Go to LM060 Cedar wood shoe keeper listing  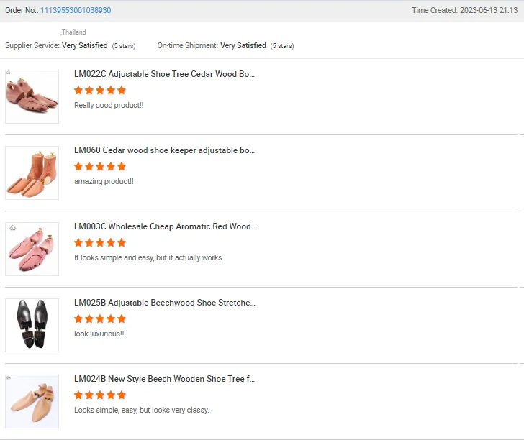point(164,150)
